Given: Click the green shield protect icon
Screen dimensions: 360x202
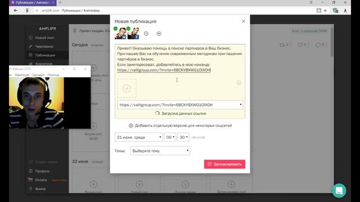Looking at the screenshot, I should click(335, 11).
